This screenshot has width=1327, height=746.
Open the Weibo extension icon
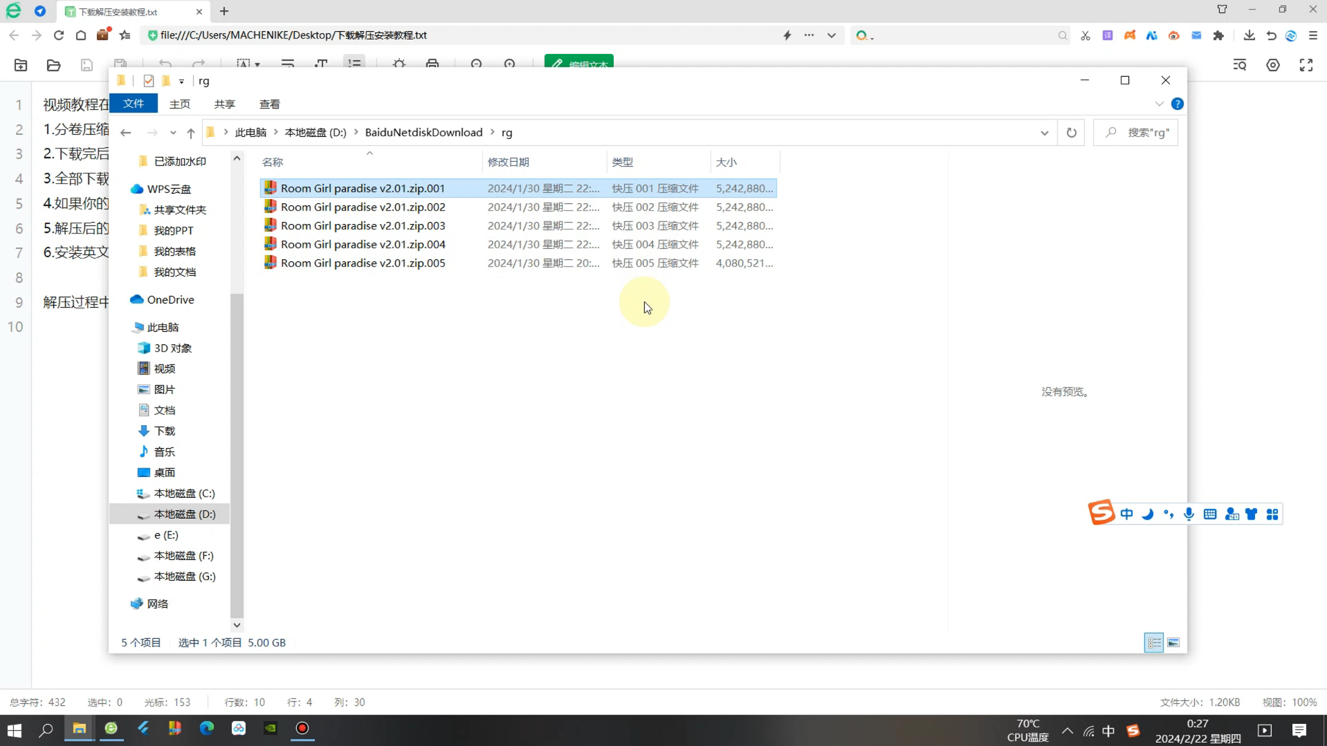[x=1174, y=35]
